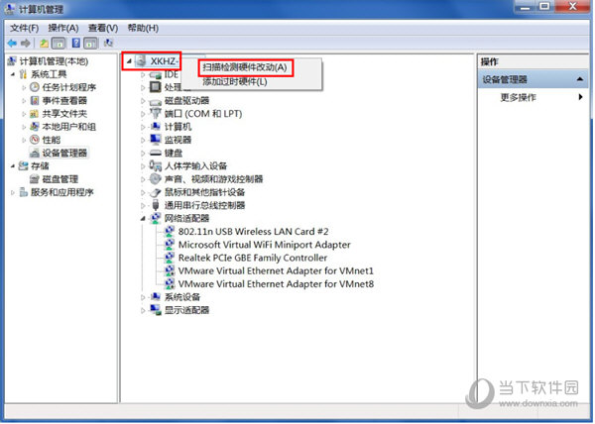595x424 pixels.
Task: Click the blue Help toolbar icon
Action: pyautogui.click(x=76, y=44)
